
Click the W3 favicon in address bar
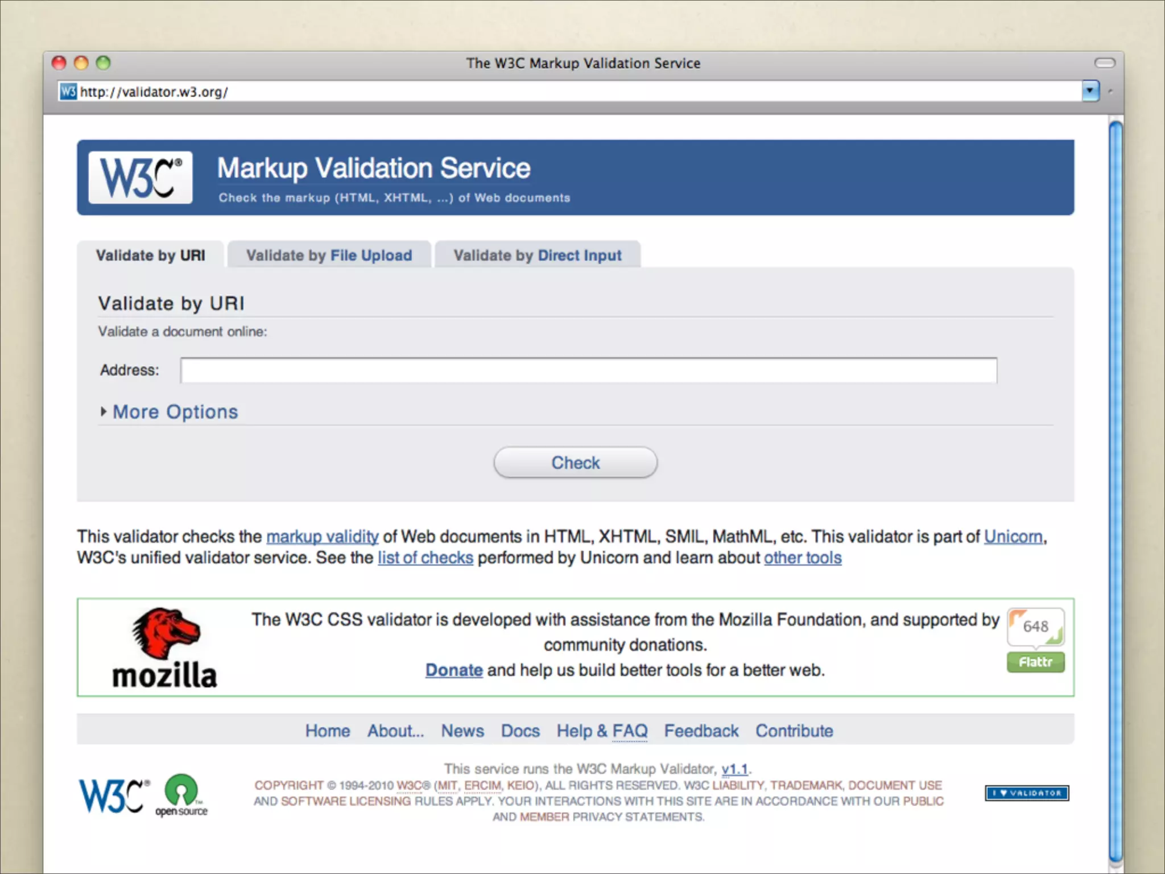tap(68, 92)
